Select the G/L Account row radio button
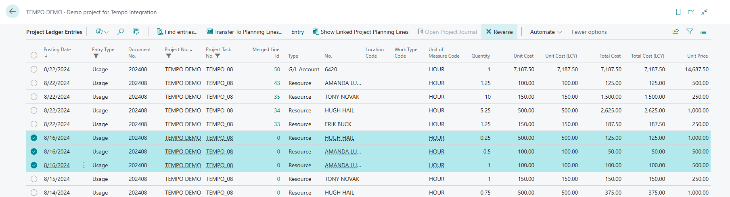The height and width of the screenshot is (197, 730). [x=34, y=69]
